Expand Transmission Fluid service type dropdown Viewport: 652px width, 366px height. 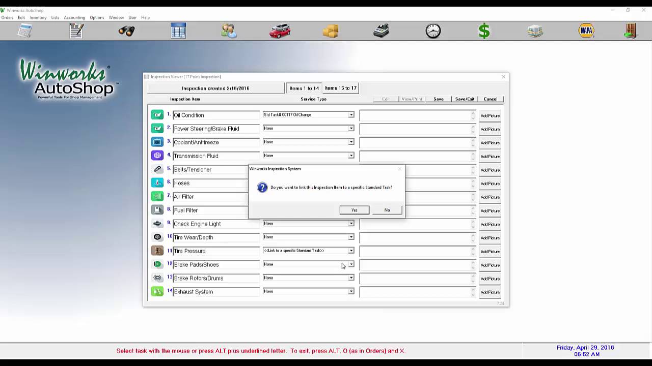coord(351,156)
